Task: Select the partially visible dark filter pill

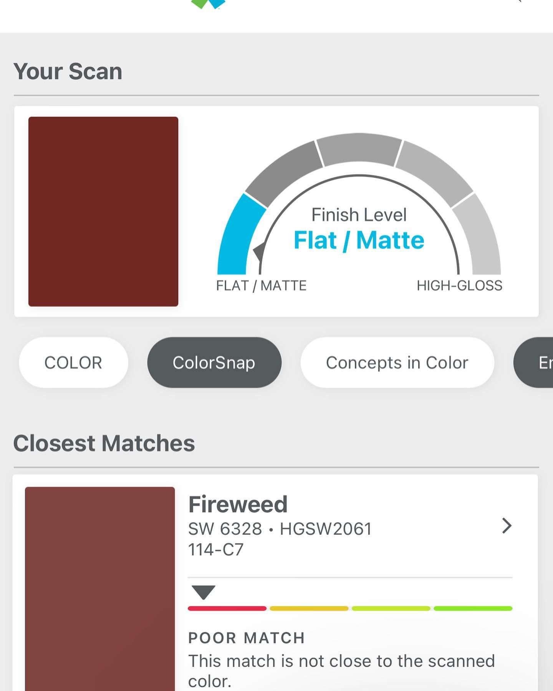Action: pos(534,362)
